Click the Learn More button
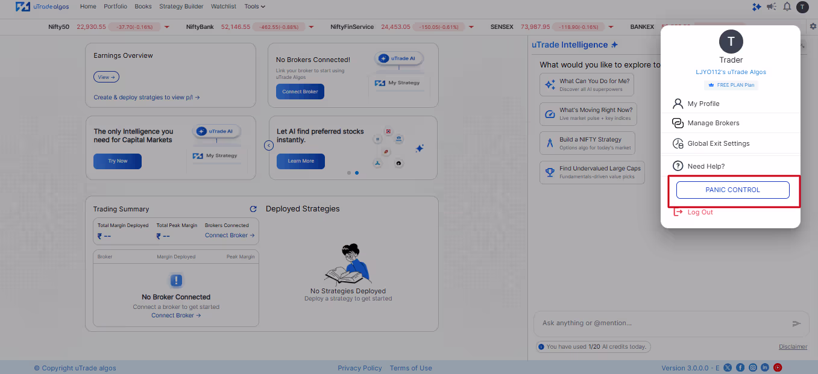The image size is (818, 374). click(301, 161)
